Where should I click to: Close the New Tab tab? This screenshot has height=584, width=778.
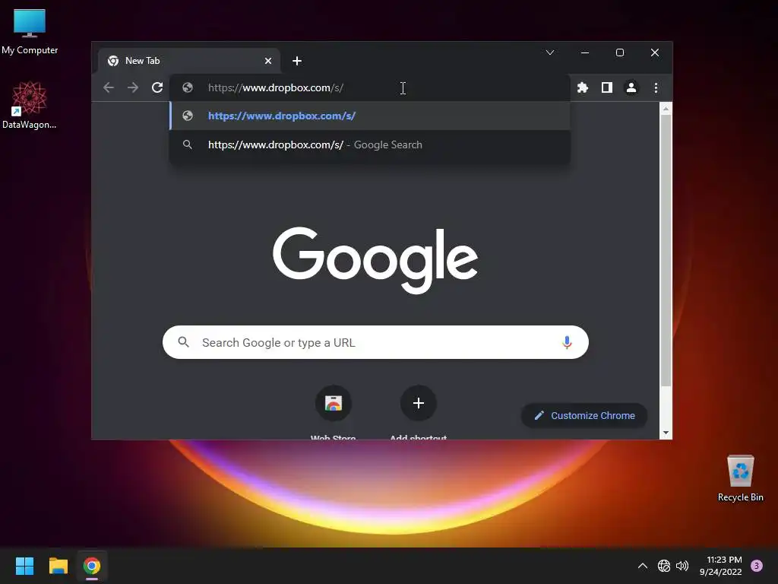268,61
